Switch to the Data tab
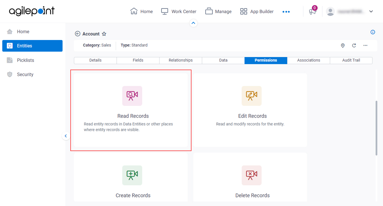383x206 pixels. click(x=223, y=60)
